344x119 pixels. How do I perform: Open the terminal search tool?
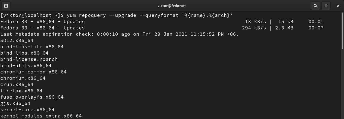[x=315, y=6]
